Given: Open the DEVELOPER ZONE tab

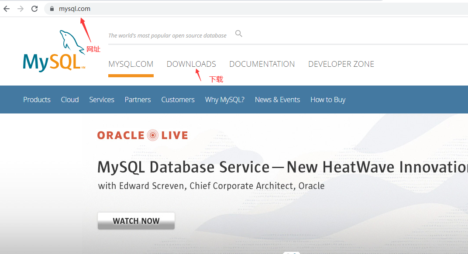Looking at the screenshot, I should tap(341, 64).
